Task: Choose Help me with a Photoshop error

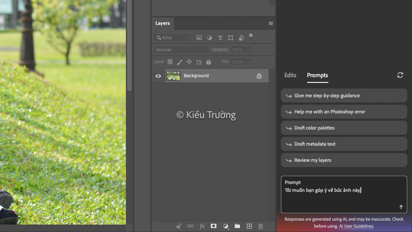Action: point(344,112)
